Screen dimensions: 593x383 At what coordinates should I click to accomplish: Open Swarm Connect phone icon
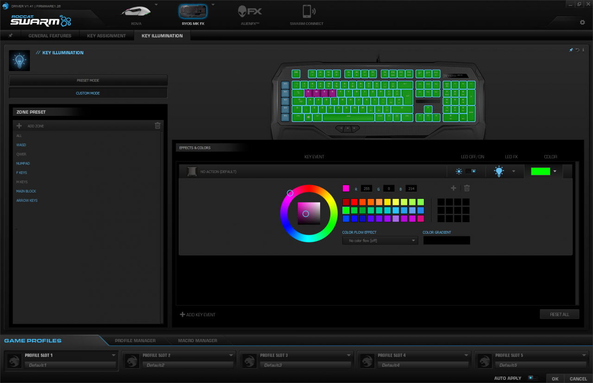[x=307, y=11]
